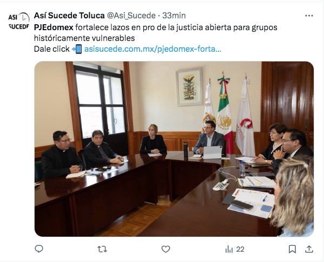Open view analytics bar chart icon
The width and height of the screenshot is (324, 262).
229,249
